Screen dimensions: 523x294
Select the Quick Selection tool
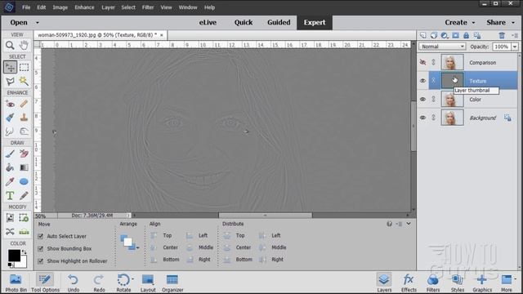click(24, 81)
